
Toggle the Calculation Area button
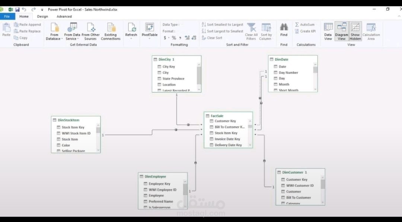[x=371, y=32]
